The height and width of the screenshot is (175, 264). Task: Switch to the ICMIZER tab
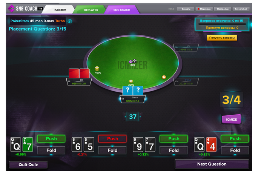point(60,10)
